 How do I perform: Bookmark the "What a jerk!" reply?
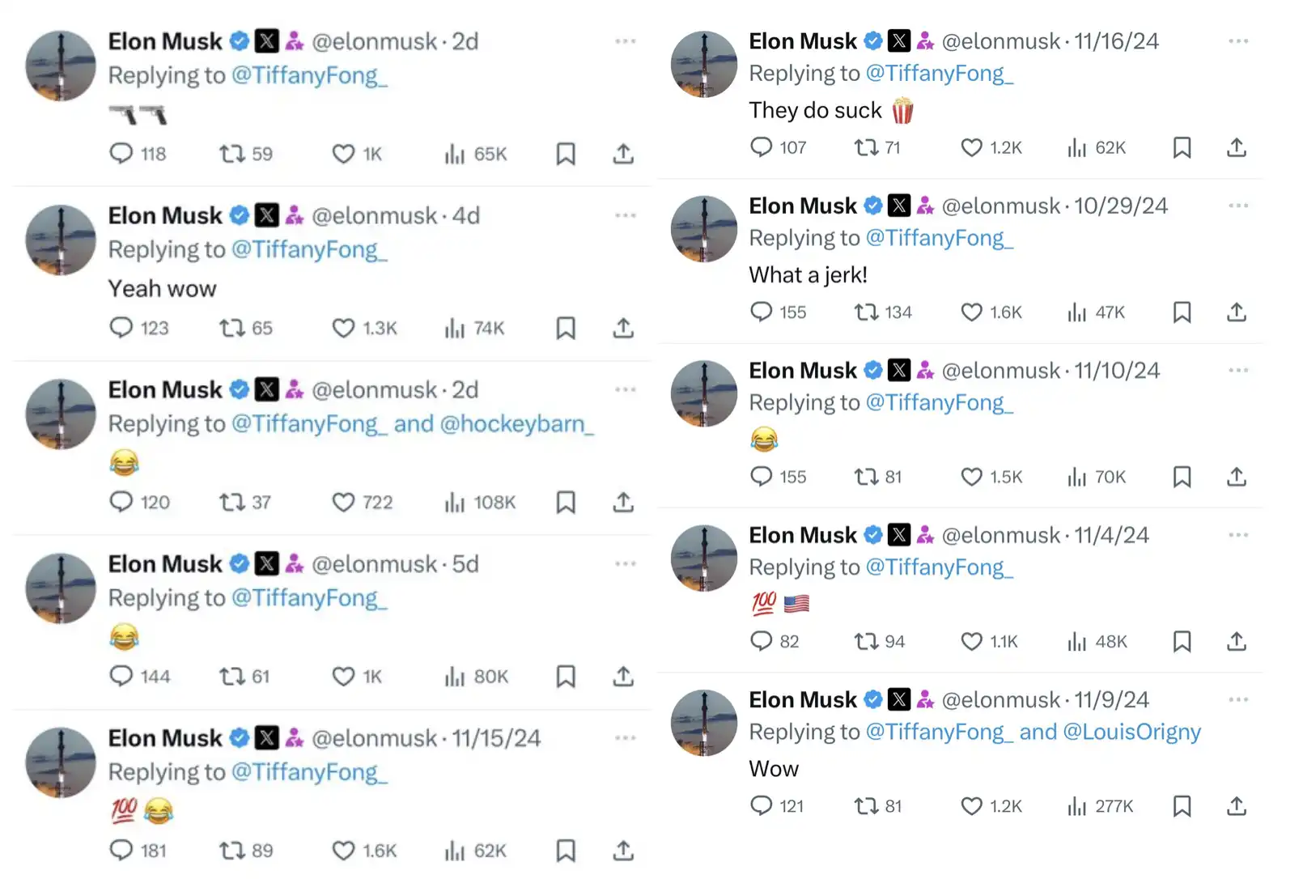click(x=1182, y=312)
